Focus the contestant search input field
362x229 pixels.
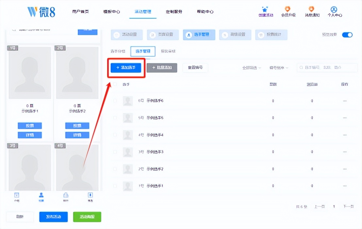pyautogui.click(x=327, y=68)
